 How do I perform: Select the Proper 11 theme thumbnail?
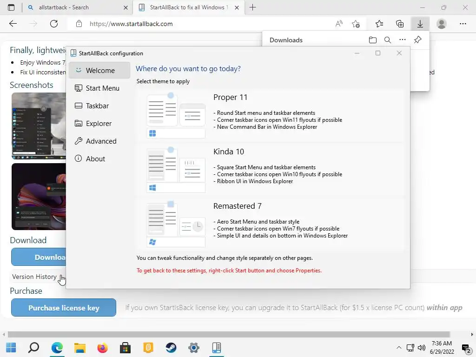176,116
